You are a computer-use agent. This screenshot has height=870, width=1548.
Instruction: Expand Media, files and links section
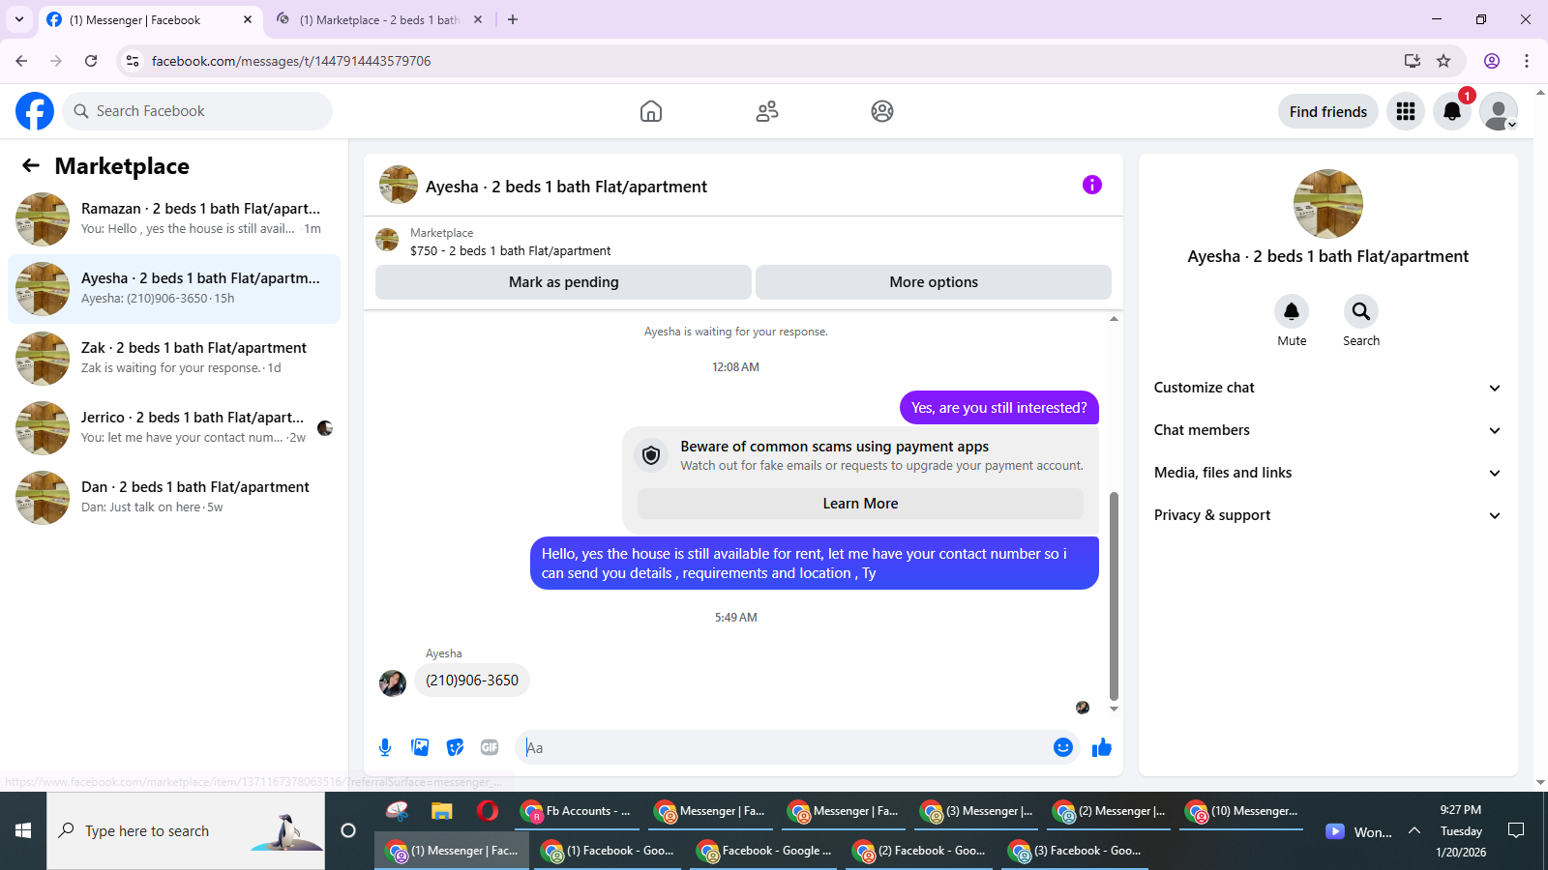tap(1327, 473)
